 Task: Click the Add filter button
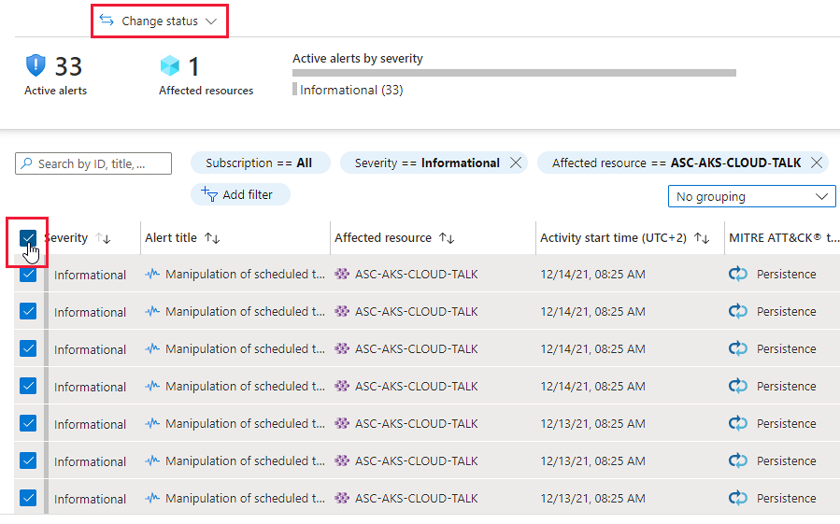pos(240,194)
